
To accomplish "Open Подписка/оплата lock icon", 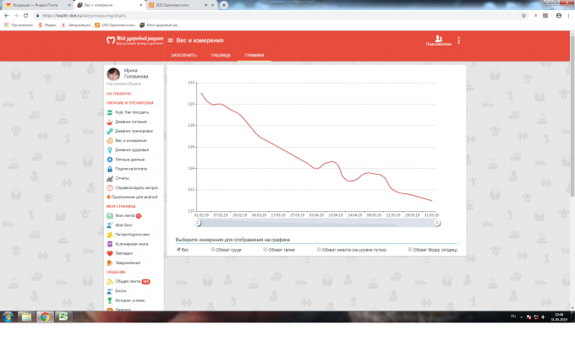I will [x=110, y=169].
